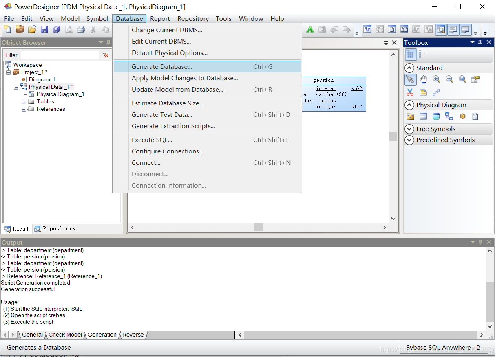This screenshot has width=495, height=357.
Task: Expand the Tables folder in Object Browser
Action: point(24,101)
